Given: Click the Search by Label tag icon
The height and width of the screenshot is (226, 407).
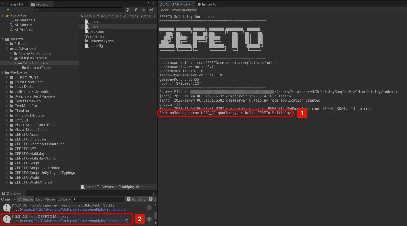Looking at the screenshot, I should [136, 10].
